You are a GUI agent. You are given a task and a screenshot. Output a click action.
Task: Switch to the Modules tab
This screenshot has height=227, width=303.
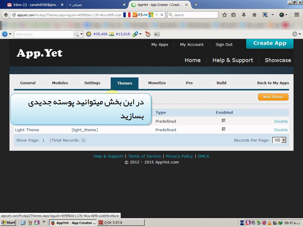pyautogui.click(x=60, y=83)
